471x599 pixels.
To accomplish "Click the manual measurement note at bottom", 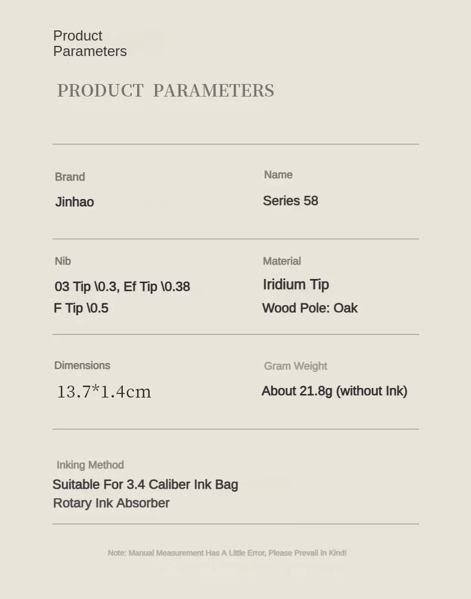I will [227, 553].
